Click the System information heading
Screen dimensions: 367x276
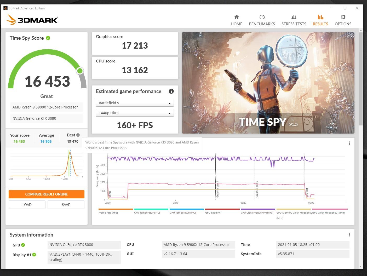(31, 235)
